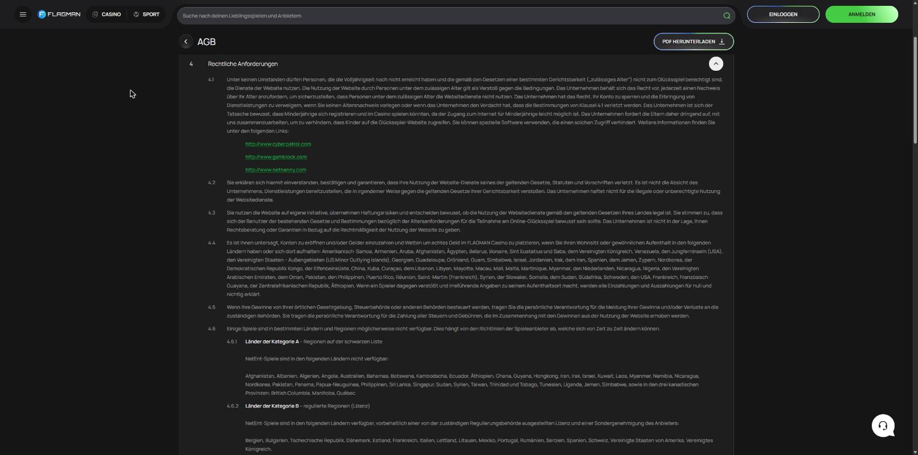
Task: Click the text Länder der Kategorie B
Action: pyautogui.click(x=272, y=406)
